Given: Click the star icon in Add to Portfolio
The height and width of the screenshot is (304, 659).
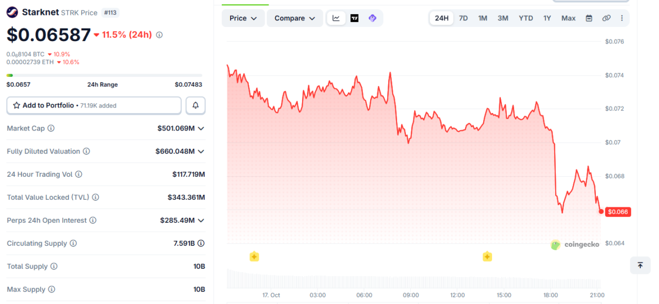Looking at the screenshot, I should pos(16,105).
